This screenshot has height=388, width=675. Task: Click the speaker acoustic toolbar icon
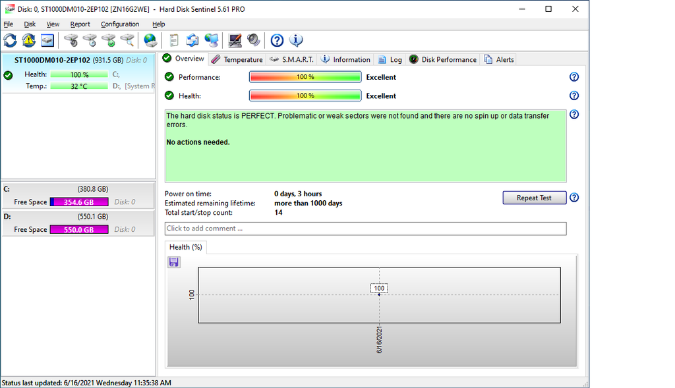click(x=254, y=40)
